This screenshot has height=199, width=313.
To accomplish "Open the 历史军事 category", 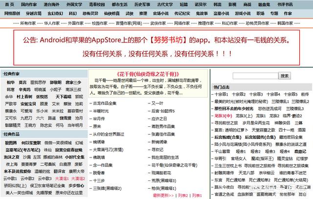I will coord(142,4).
